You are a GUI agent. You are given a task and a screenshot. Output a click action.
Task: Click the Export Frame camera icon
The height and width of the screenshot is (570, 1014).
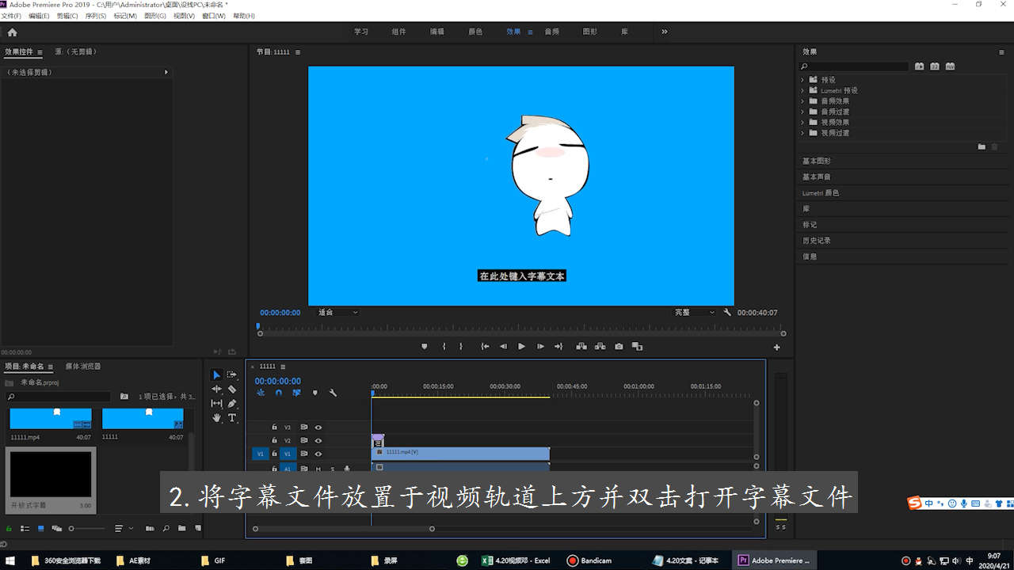(619, 346)
